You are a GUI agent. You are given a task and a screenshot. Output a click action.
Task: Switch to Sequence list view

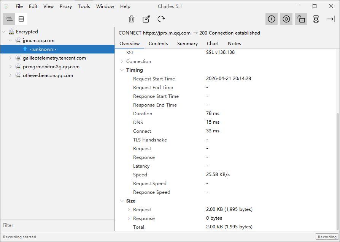click(21, 19)
